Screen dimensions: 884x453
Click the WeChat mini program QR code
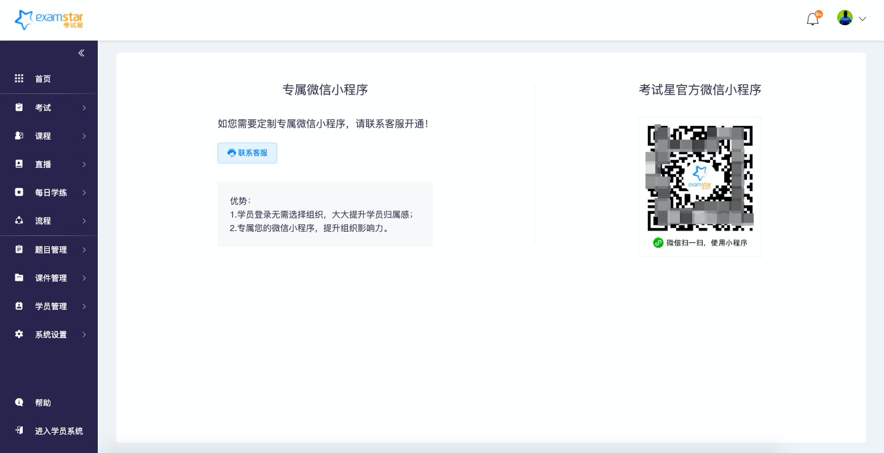click(700, 178)
